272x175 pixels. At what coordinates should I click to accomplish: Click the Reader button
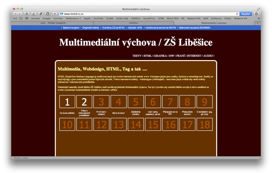tap(246, 14)
